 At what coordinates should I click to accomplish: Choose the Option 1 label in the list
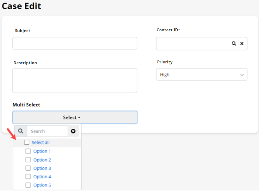tap(42, 151)
